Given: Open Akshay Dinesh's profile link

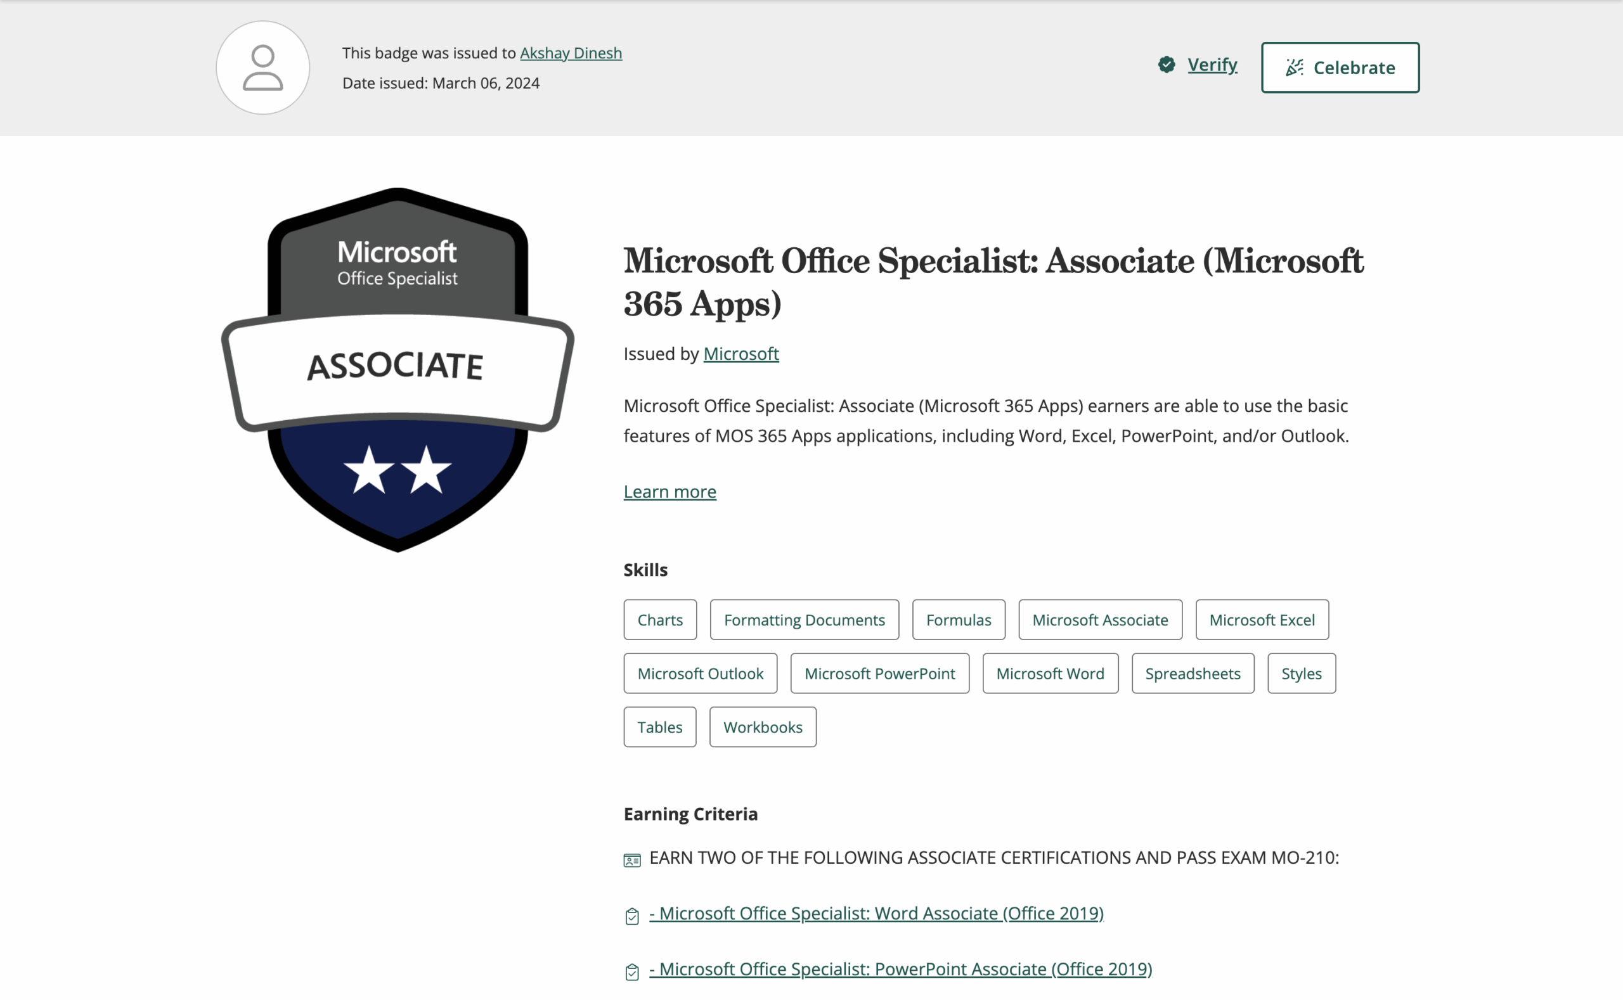Looking at the screenshot, I should (x=571, y=53).
